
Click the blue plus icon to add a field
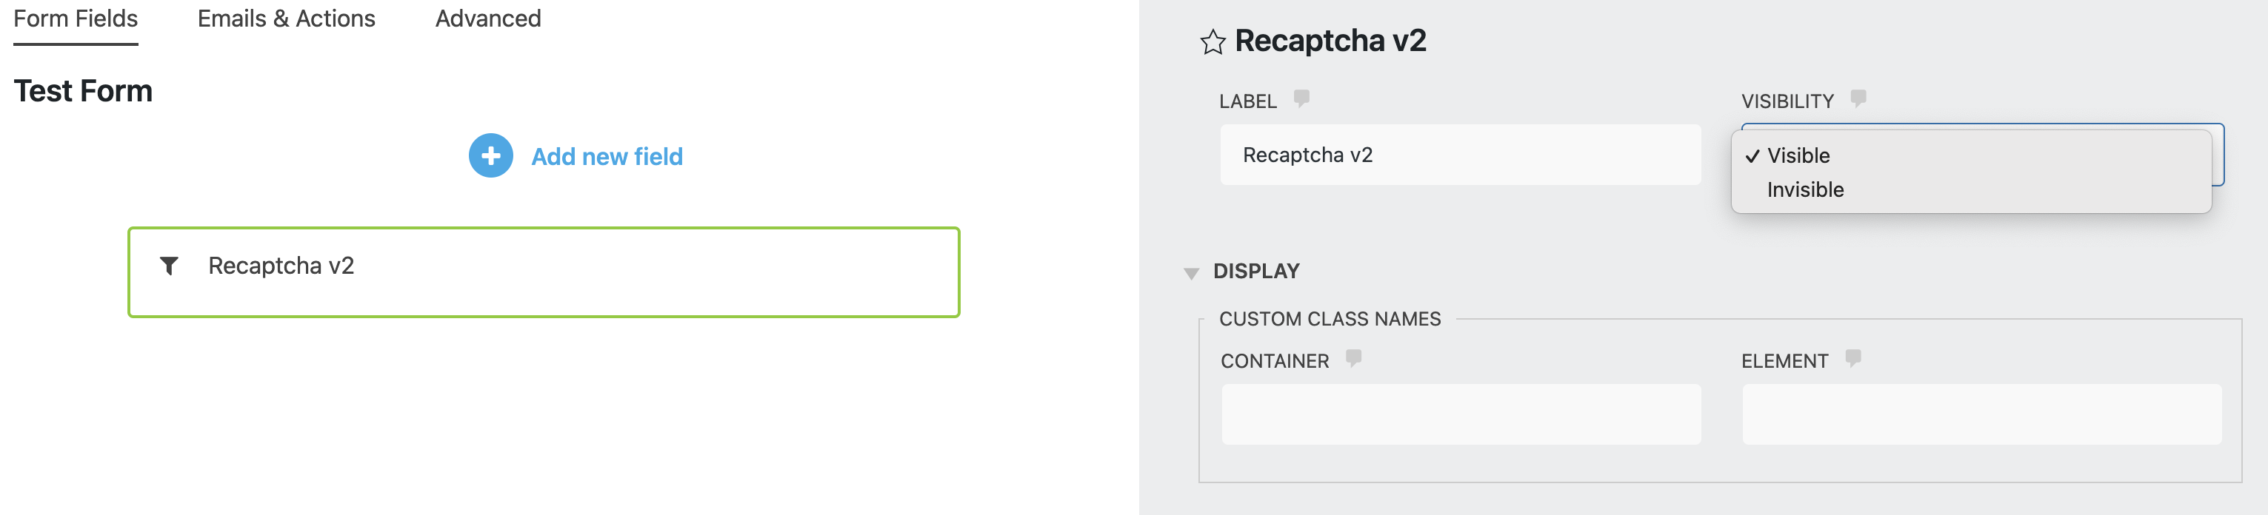pyautogui.click(x=490, y=155)
